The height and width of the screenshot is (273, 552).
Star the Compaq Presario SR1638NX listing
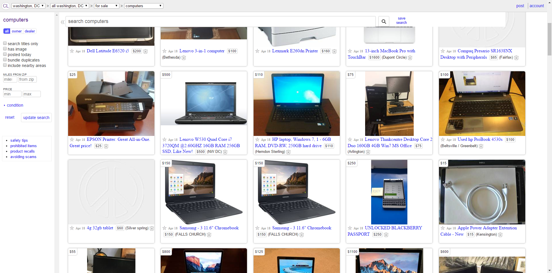pos(443,51)
